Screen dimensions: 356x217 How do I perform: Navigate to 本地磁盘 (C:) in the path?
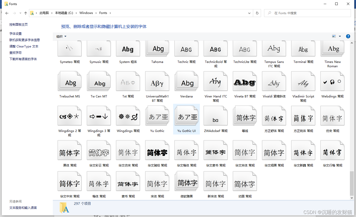[64, 13]
